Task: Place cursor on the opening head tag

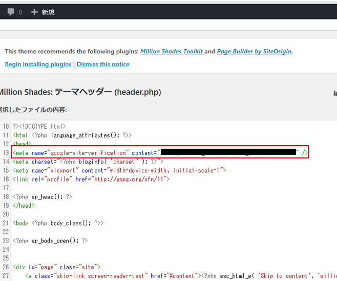Action: click(22, 144)
